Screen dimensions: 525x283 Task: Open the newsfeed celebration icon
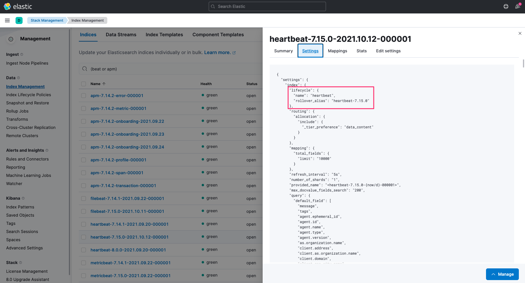pos(518,6)
